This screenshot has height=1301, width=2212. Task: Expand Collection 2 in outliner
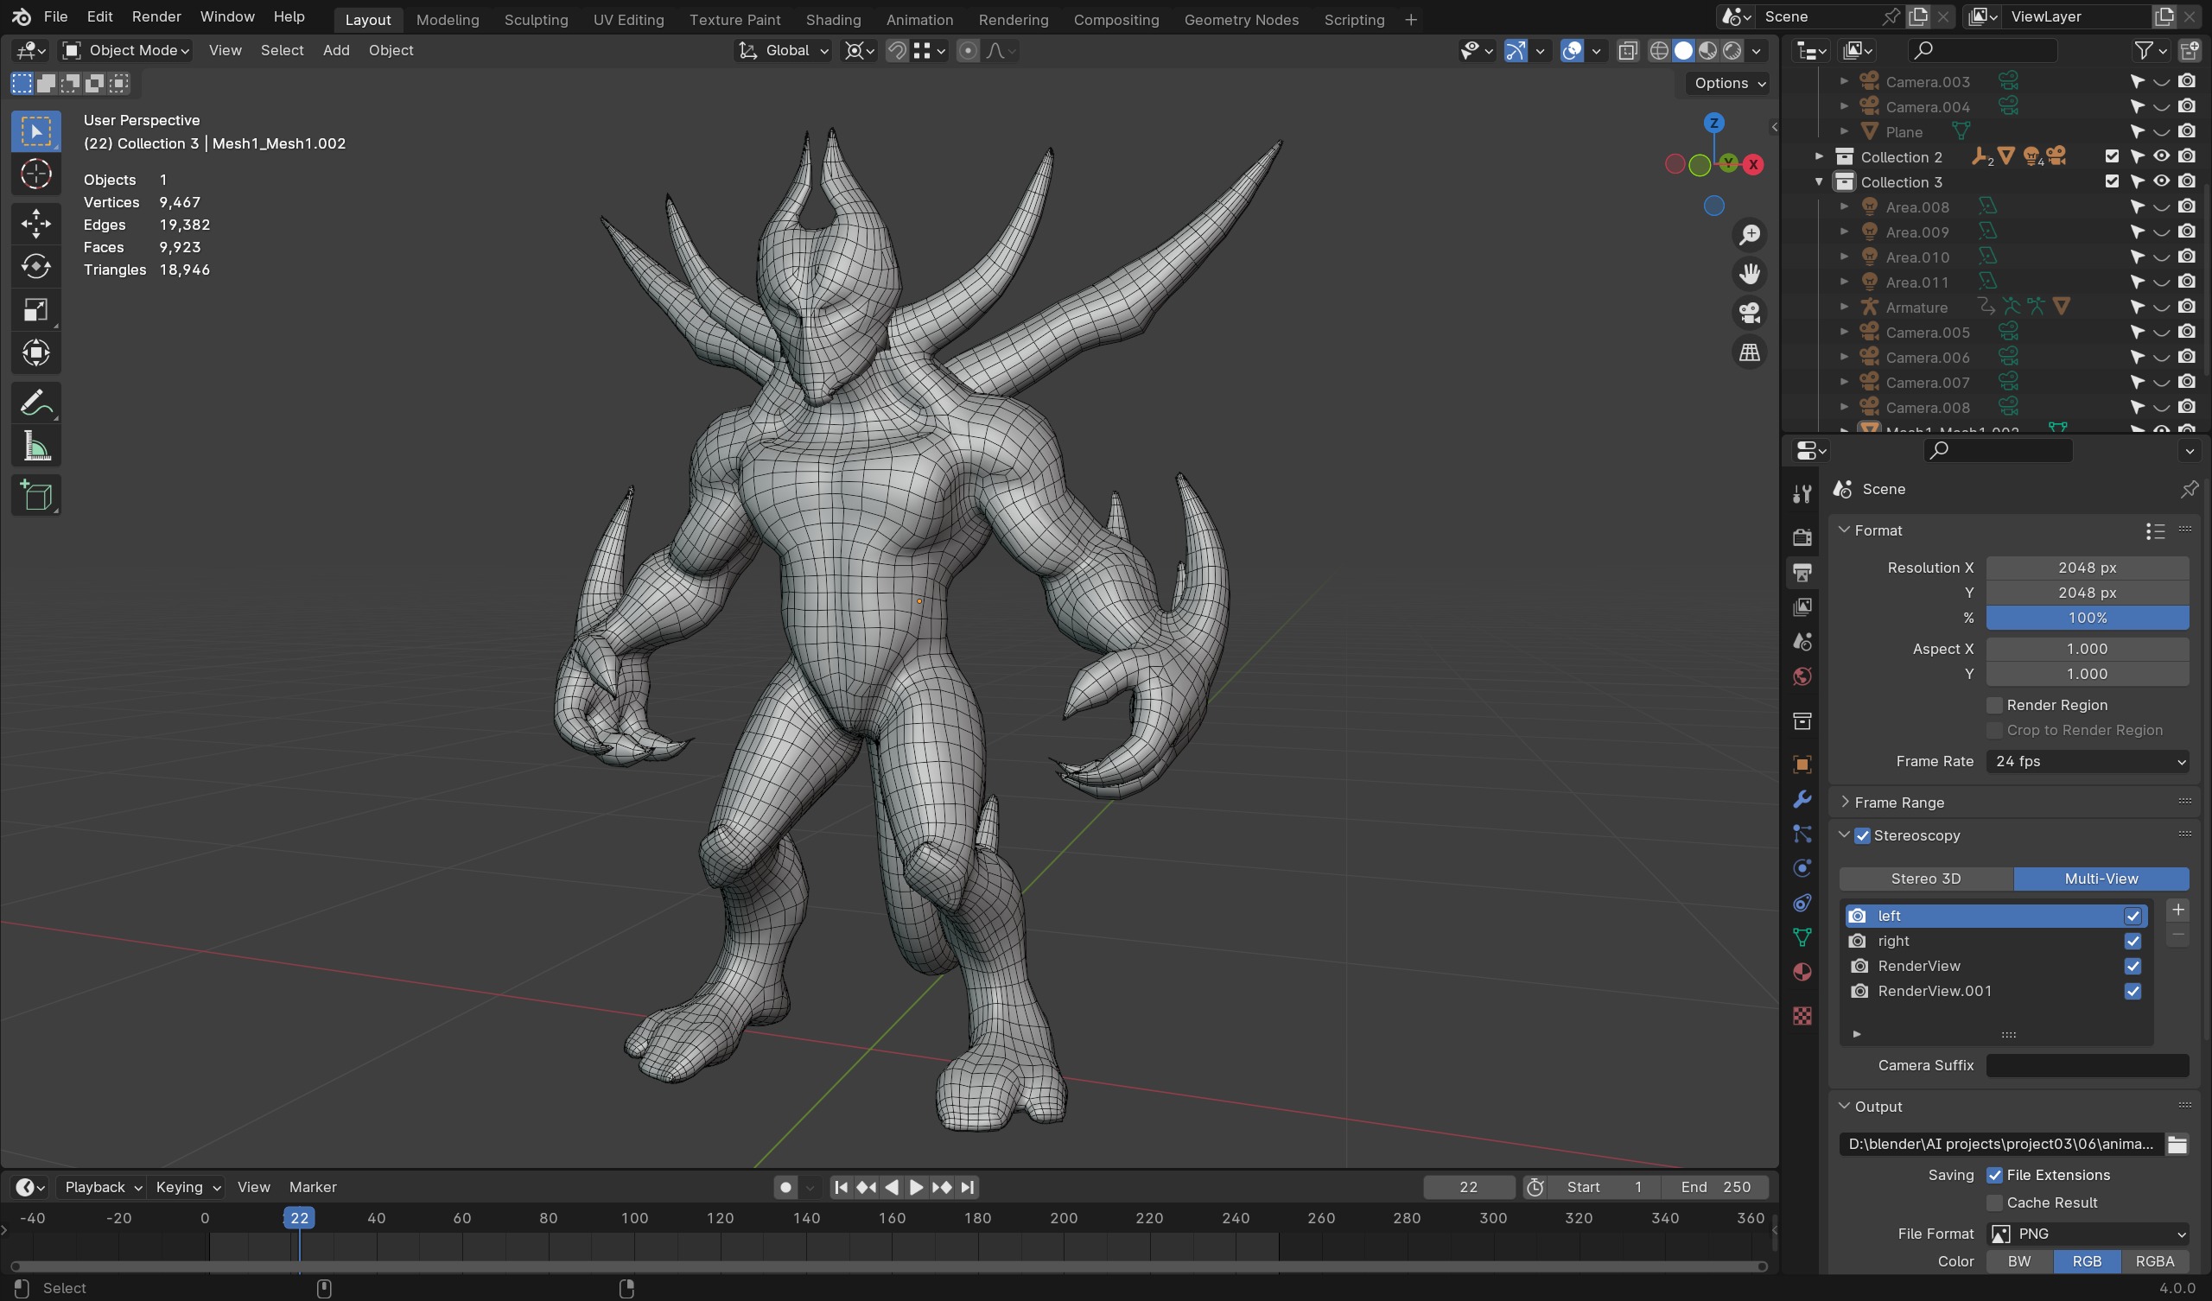tap(1819, 157)
